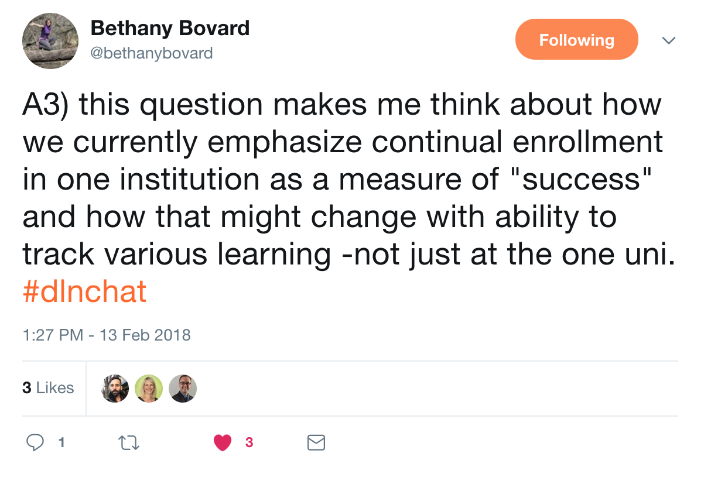Click the reply count number 1
711x481 pixels.
point(61,442)
